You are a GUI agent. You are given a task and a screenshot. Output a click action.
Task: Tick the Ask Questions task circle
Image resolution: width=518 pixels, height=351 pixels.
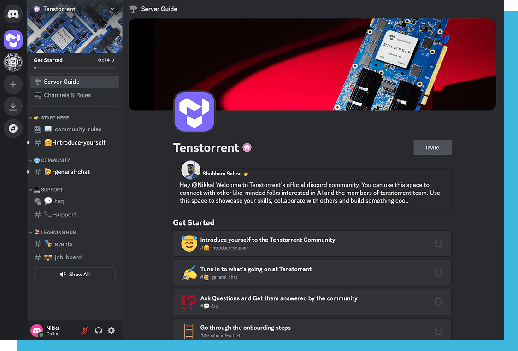(438, 302)
